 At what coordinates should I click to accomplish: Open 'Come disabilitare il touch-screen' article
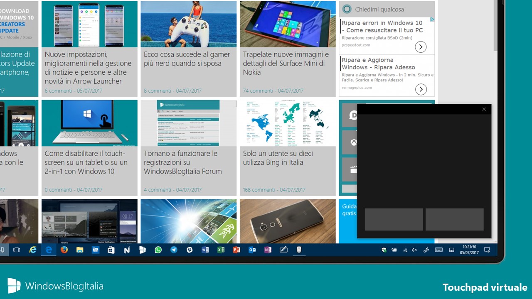[x=86, y=162]
